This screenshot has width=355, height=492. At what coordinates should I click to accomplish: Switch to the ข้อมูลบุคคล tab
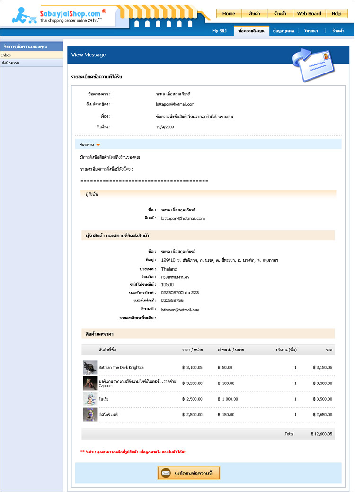point(284,31)
